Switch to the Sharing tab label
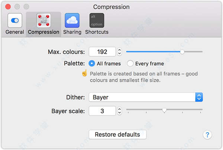Image resolution: width=223 pixels, height=150 pixels. [x=72, y=32]
